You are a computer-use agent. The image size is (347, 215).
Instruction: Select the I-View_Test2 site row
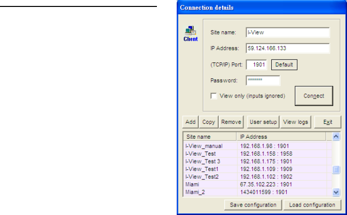(x=257, y=177)
